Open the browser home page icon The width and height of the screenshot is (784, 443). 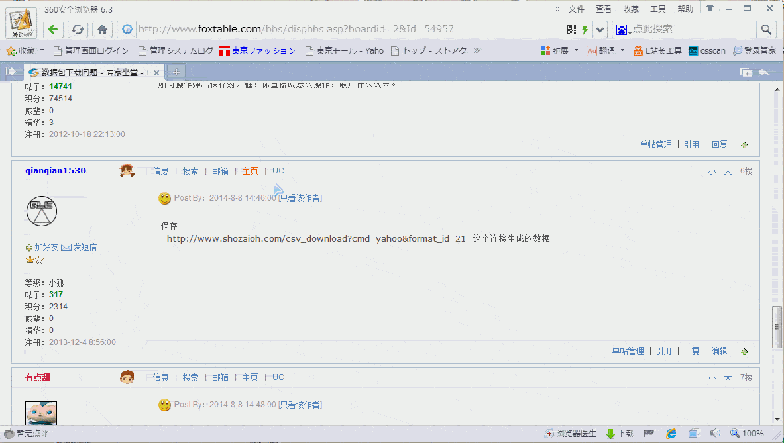point(102,29)
